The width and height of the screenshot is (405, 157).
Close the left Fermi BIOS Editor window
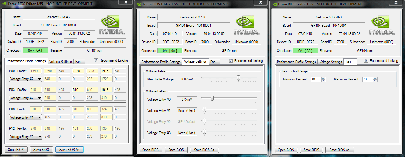[125, 2]
